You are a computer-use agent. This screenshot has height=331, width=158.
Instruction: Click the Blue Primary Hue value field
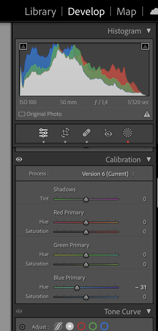pos(141,287)
